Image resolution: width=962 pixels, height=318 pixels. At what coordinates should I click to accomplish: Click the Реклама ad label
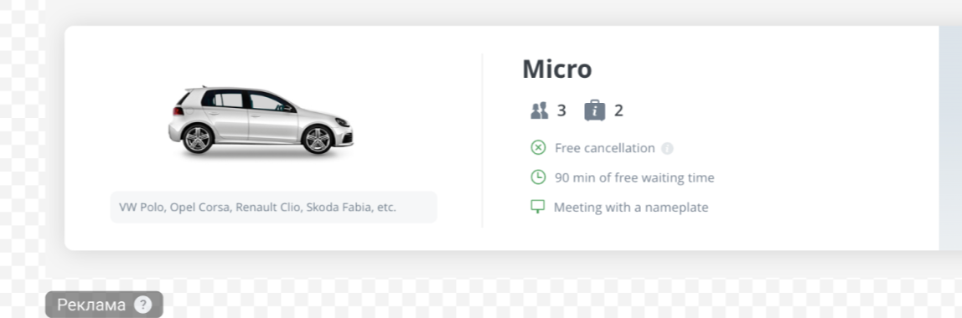[x=91, y=305]
